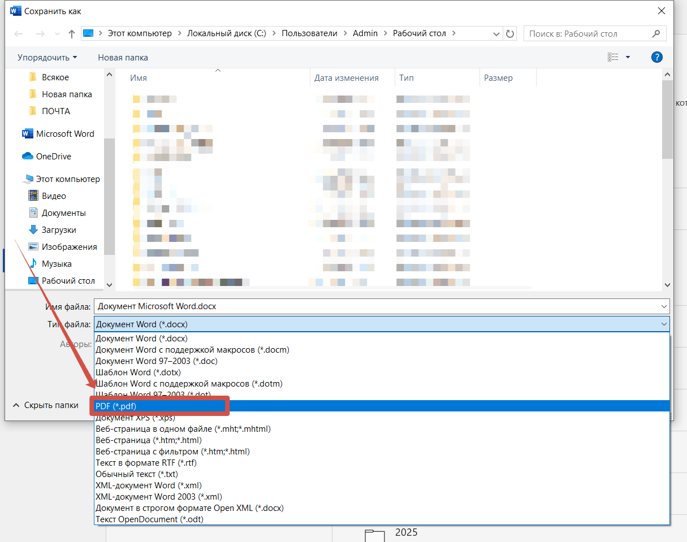Choose Обычный текст (*.txt) format
This screenshot has height=542, width=687.
136,474
